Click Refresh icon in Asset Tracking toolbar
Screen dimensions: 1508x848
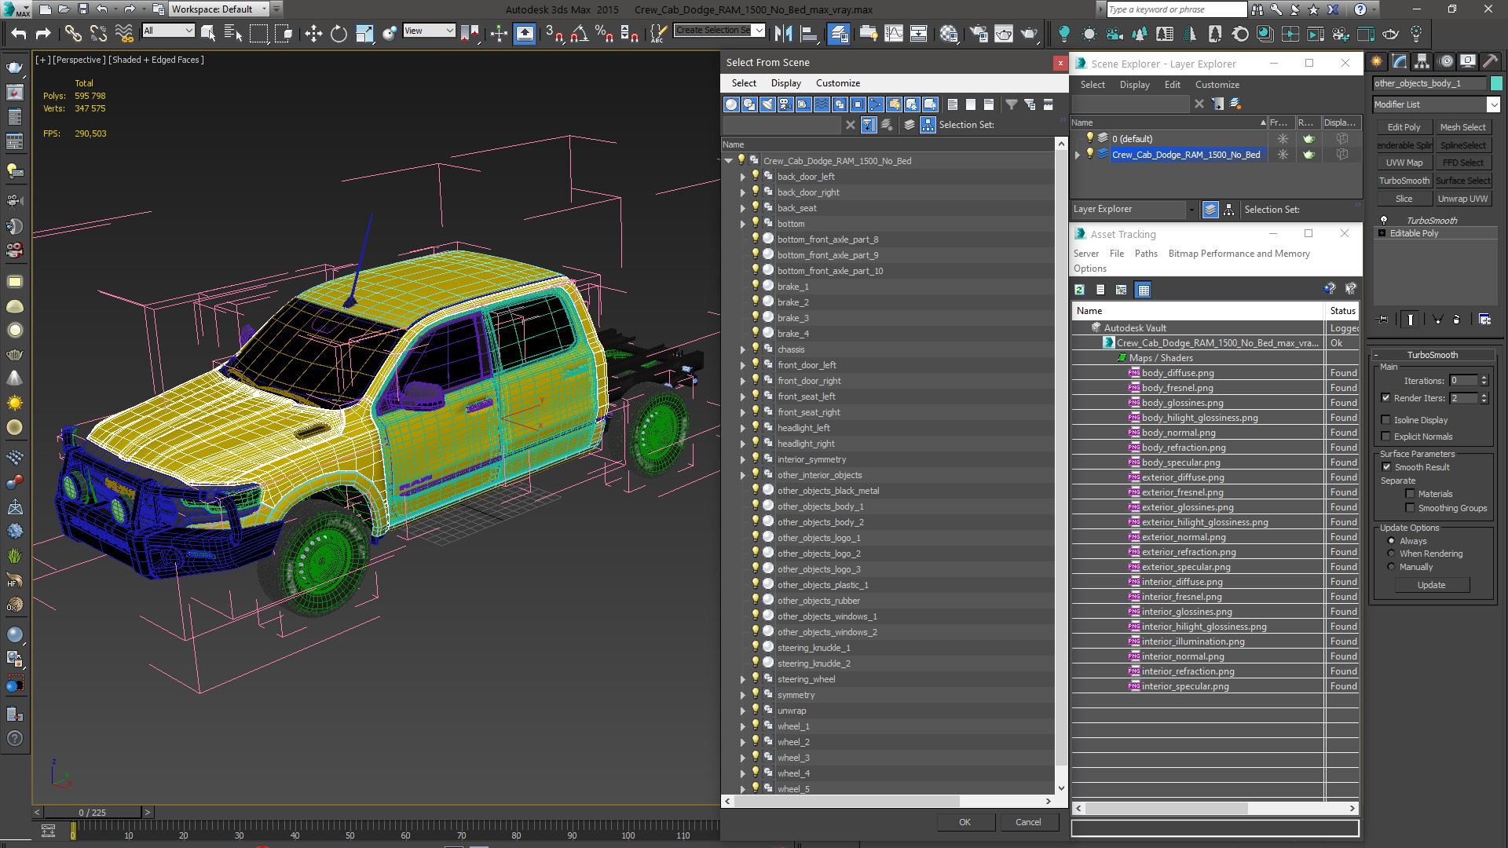1080,290
